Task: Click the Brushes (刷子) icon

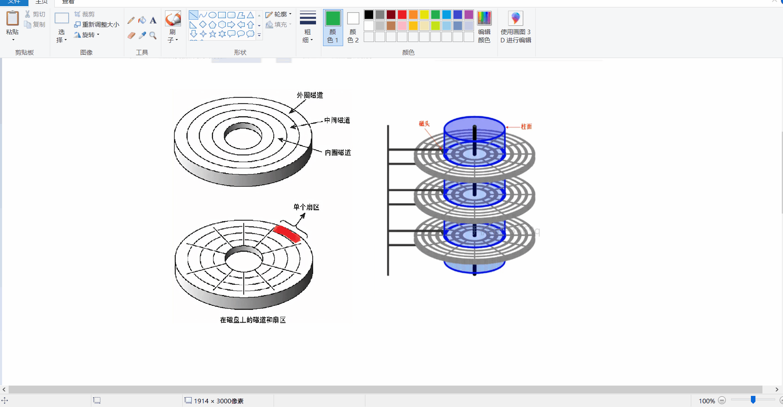Action: pyautogui.click(x=173, y=19)
